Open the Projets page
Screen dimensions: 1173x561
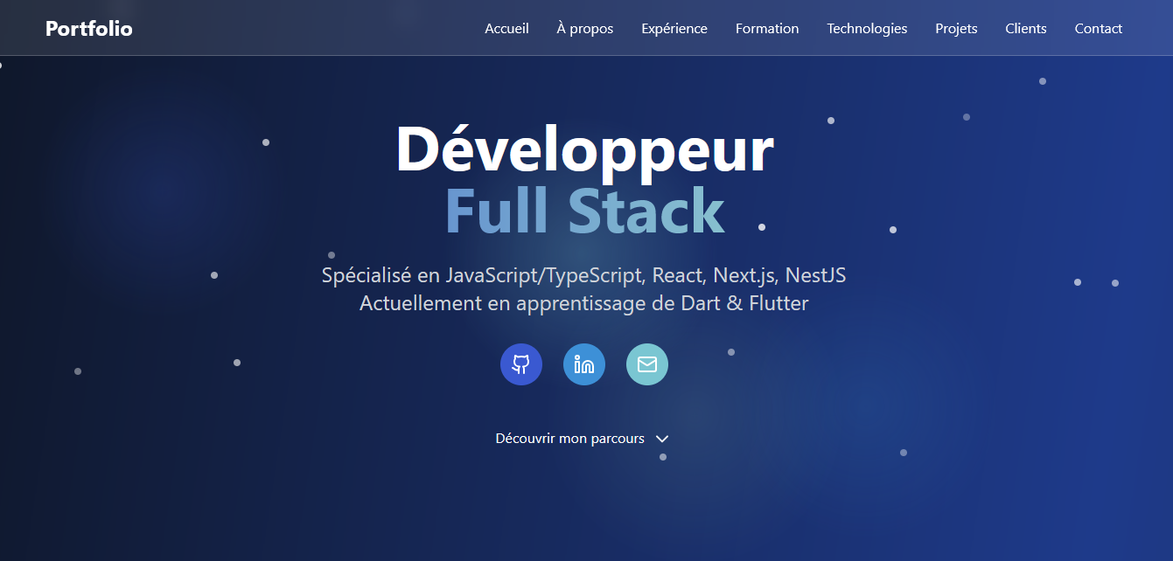click(956, 28)
